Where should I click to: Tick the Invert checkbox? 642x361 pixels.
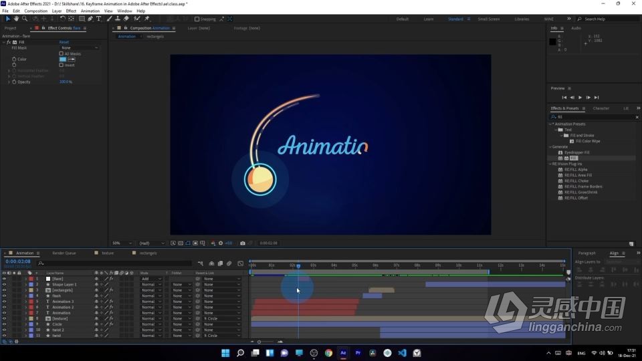coord(62,65)
